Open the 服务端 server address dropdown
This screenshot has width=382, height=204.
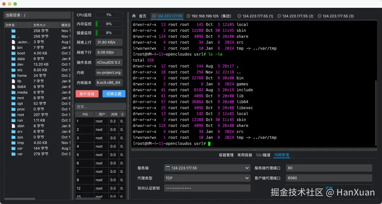point(248,168)
